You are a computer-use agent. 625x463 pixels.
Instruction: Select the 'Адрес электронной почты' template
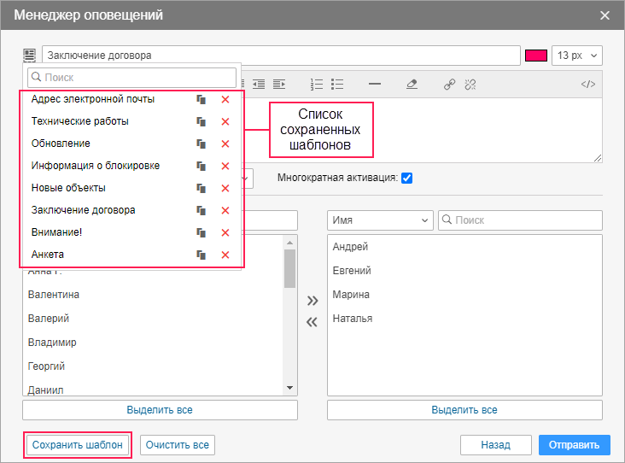[93, 99]
